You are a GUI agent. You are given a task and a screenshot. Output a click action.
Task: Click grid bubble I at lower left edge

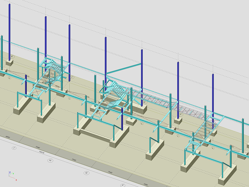[x=14, y=148]
